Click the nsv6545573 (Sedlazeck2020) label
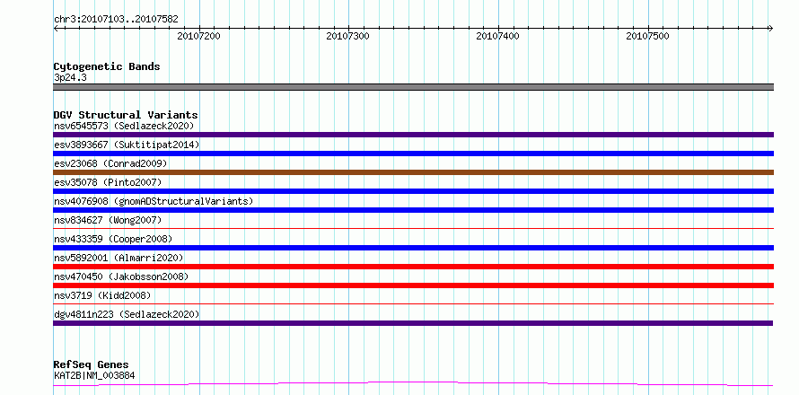Viewport: 799px width, 395px height. [x=124, y=126]
